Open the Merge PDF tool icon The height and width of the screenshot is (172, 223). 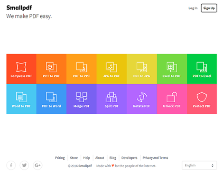82,97
